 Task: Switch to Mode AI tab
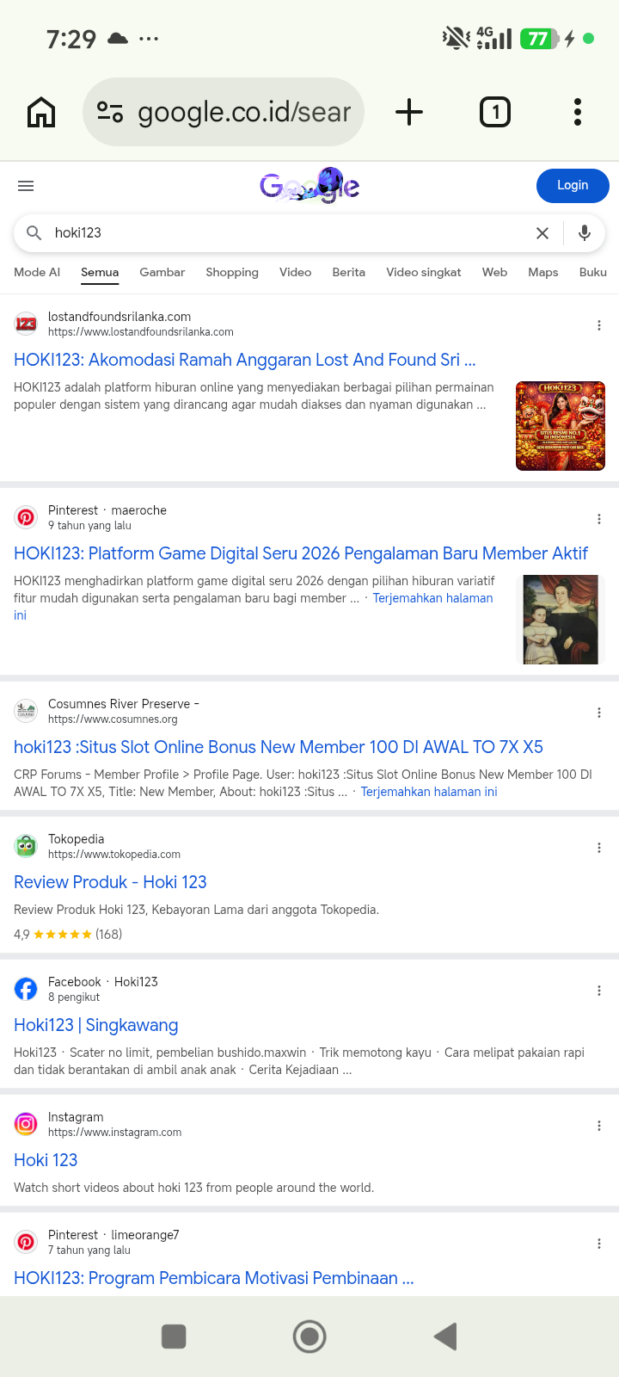point(37,272)
